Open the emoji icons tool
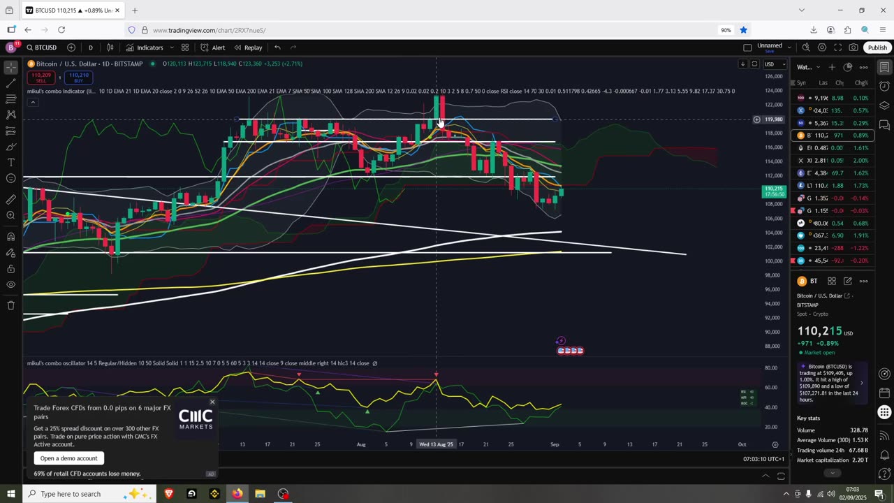Screen dimensions: 894x503 tap(10, 178)
